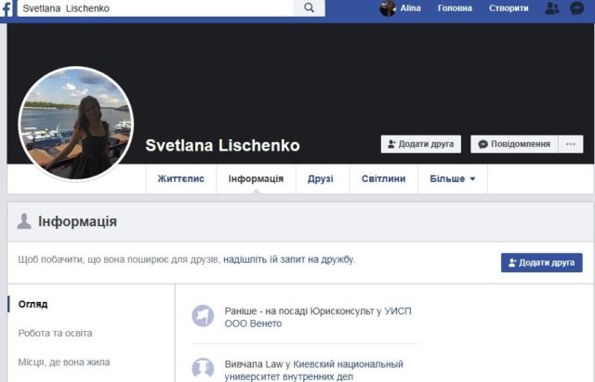This screenshot has height=382, width=595.
Task: Open the friend requests icon
Action: pyautogui.click(x=552, y=8)
